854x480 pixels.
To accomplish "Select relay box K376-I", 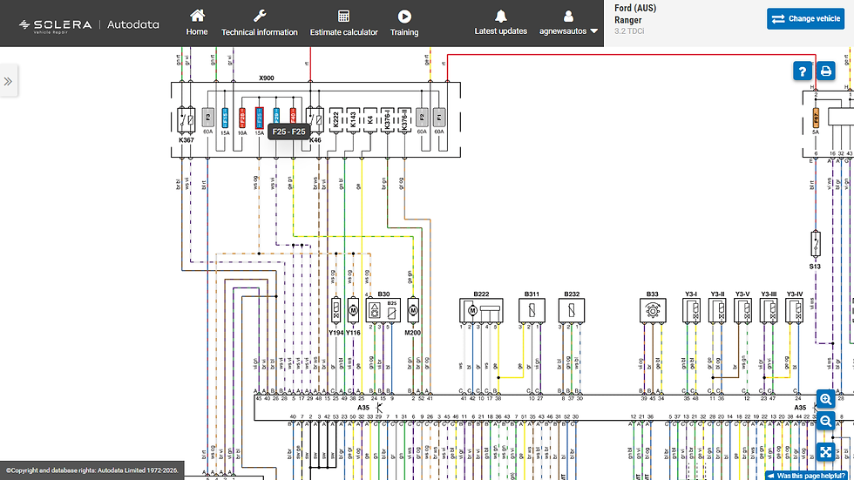I will tap(387, 119).
